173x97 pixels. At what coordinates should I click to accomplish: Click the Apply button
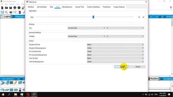[x=122, y=67]
